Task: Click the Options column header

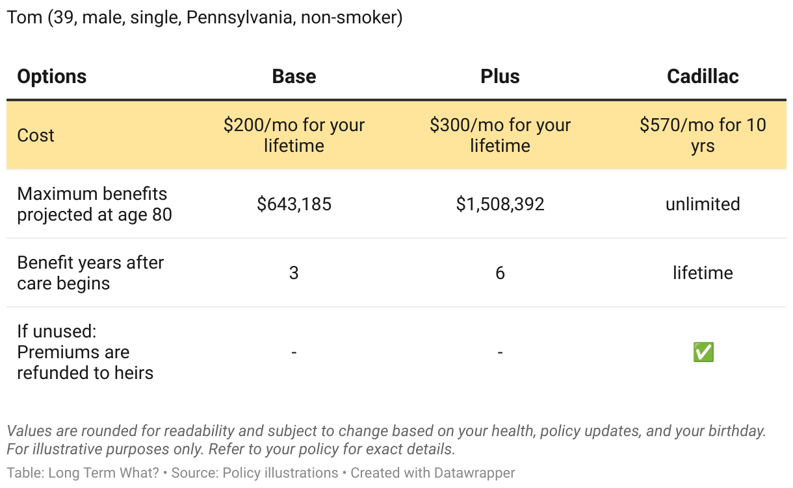Action: point(51,77)
